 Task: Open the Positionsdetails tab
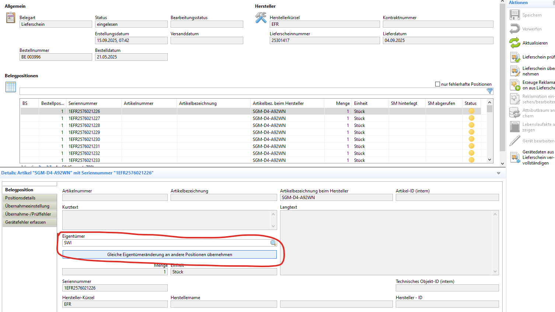[29, 198]
